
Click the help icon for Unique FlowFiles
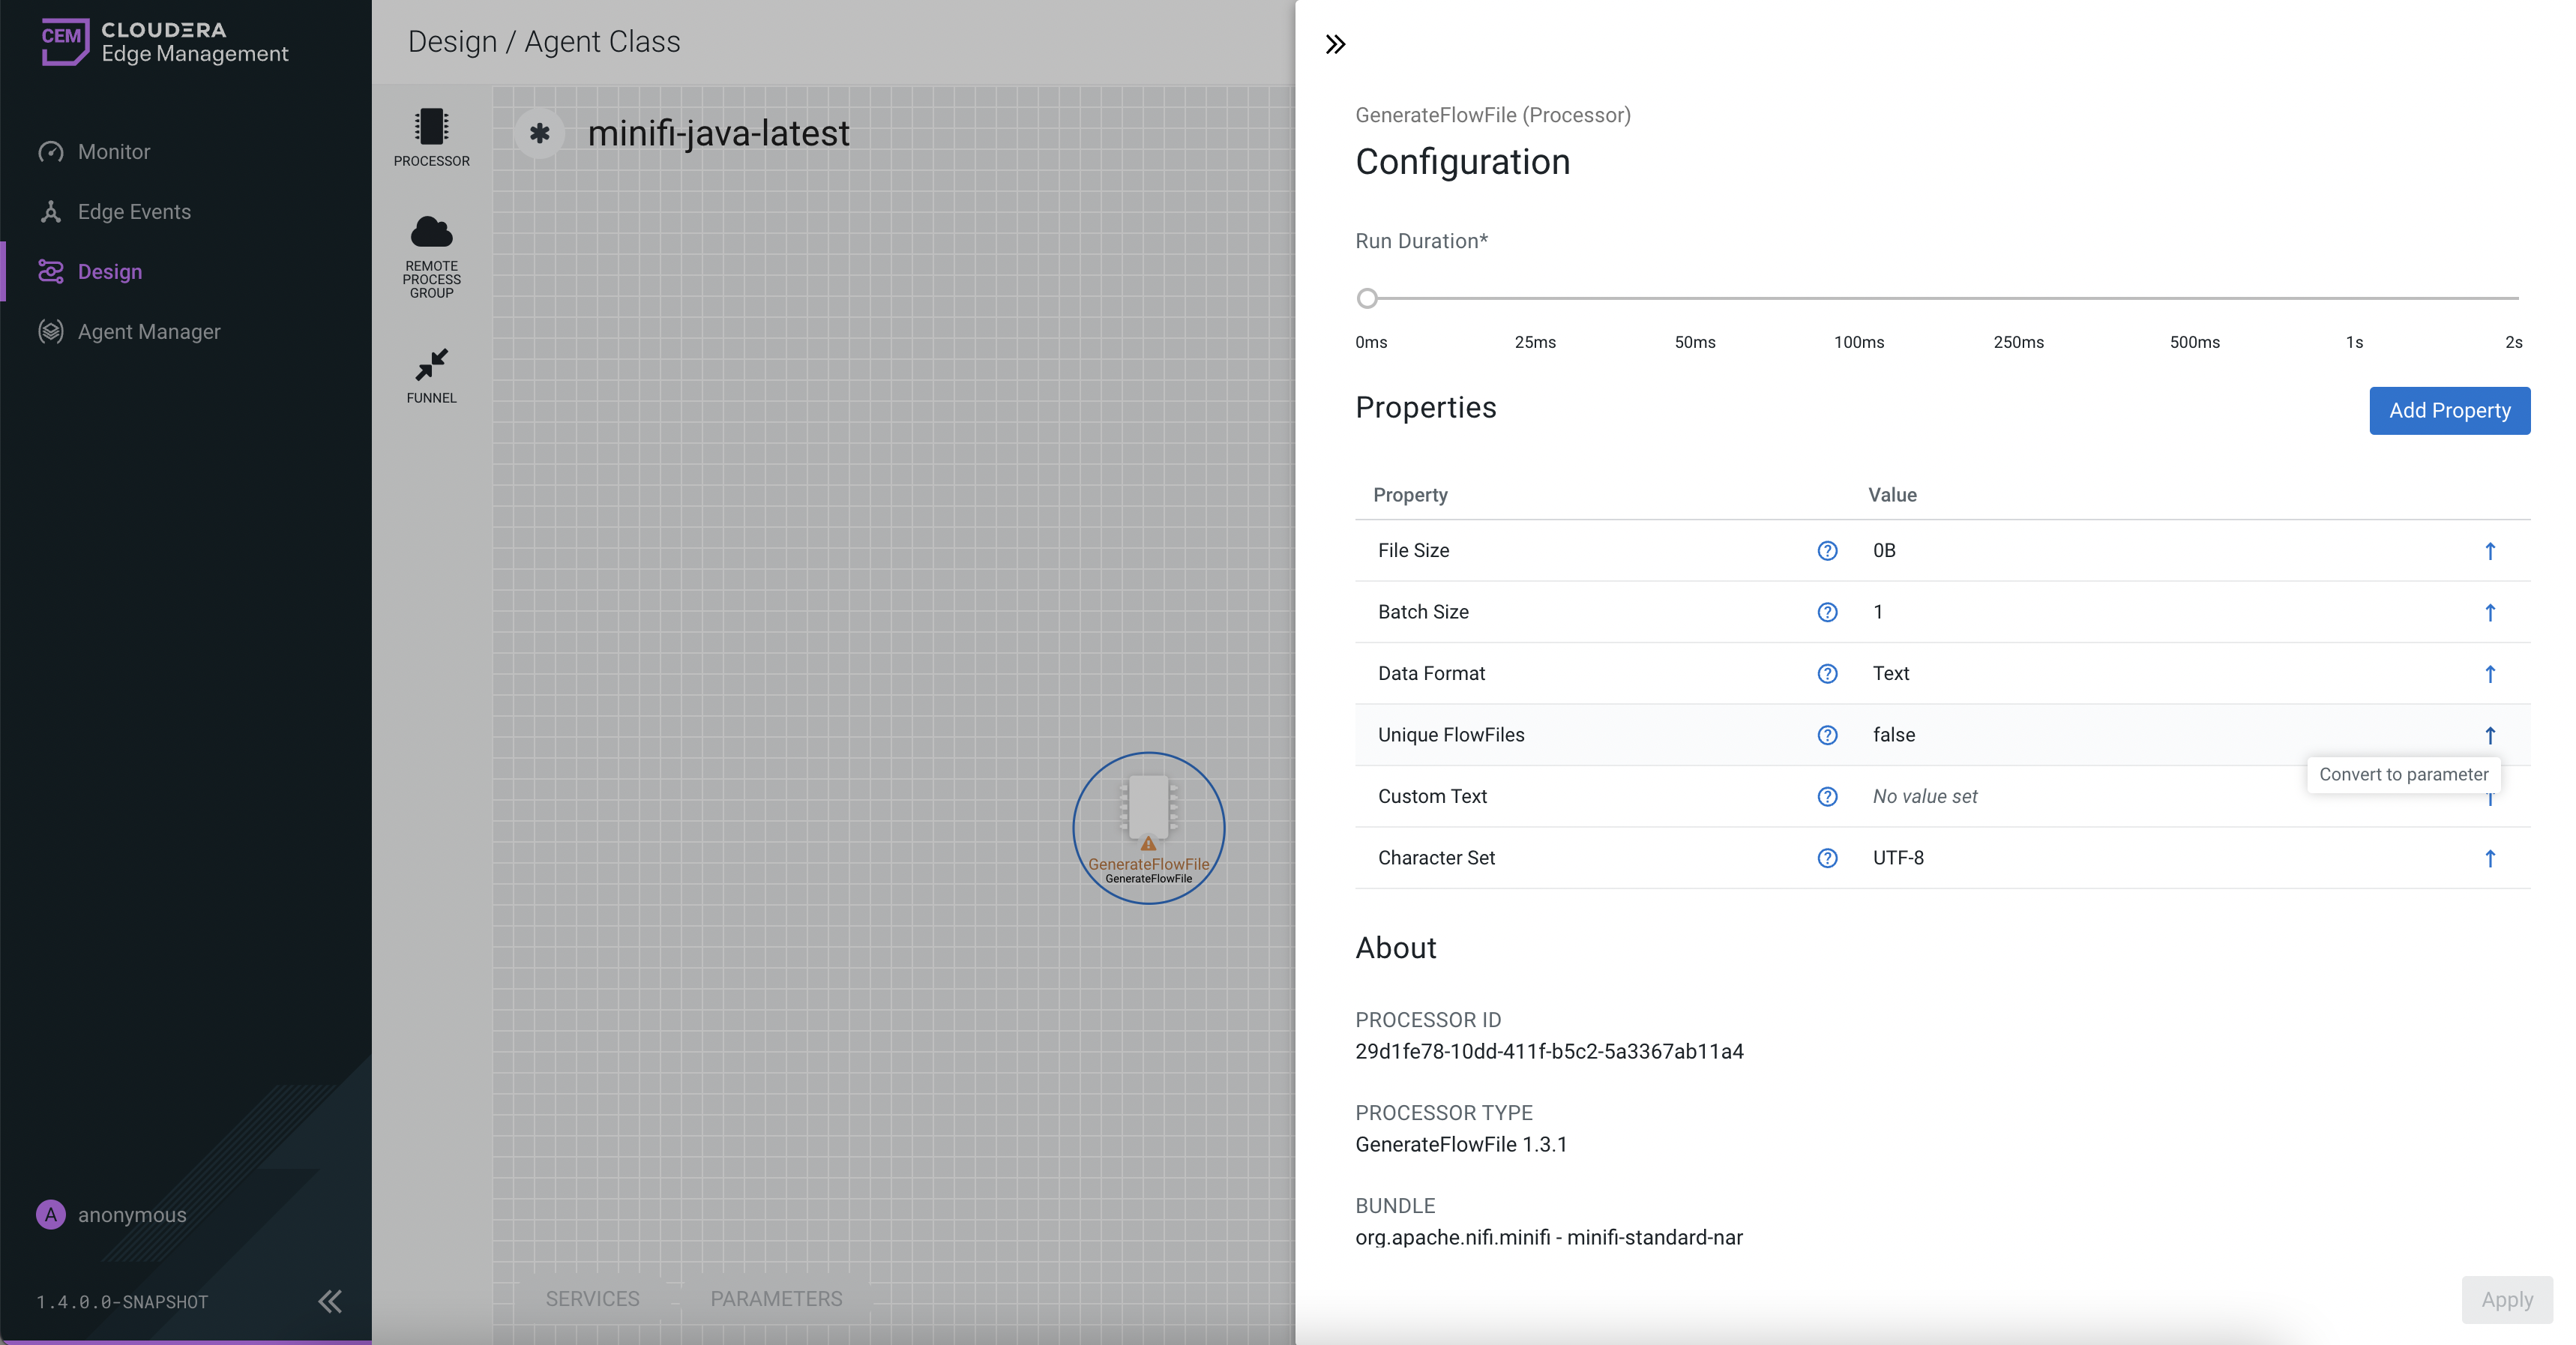tap(1827, 735)
